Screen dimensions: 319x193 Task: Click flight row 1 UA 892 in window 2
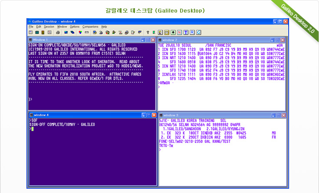[x=221, y=49]
